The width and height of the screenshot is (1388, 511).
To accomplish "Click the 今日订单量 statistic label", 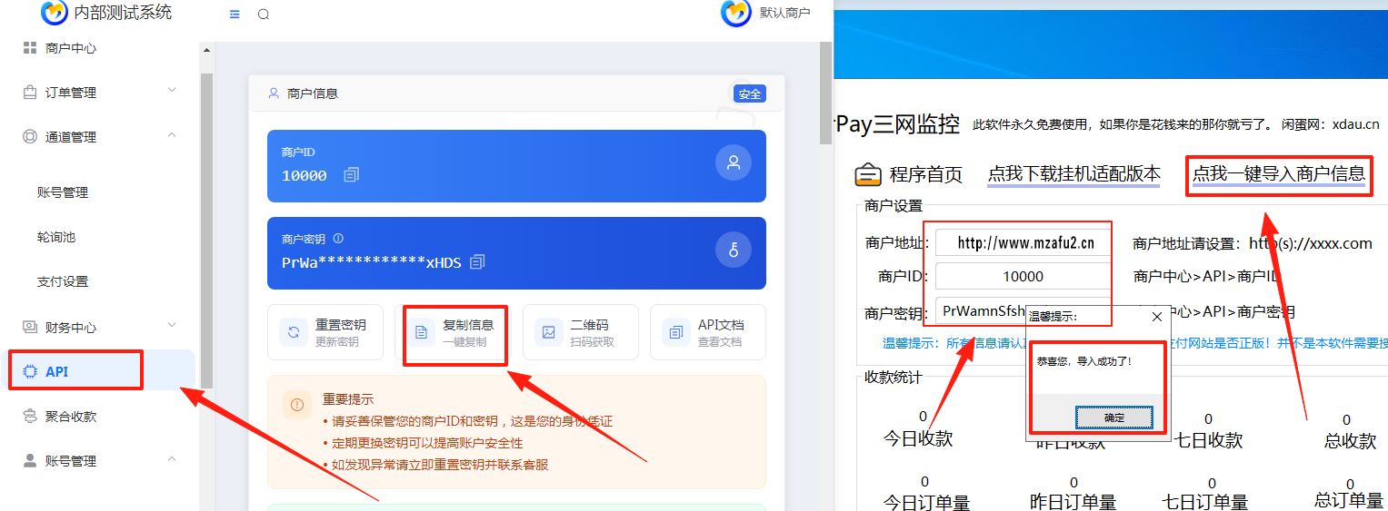I will (x=926, y=502).
